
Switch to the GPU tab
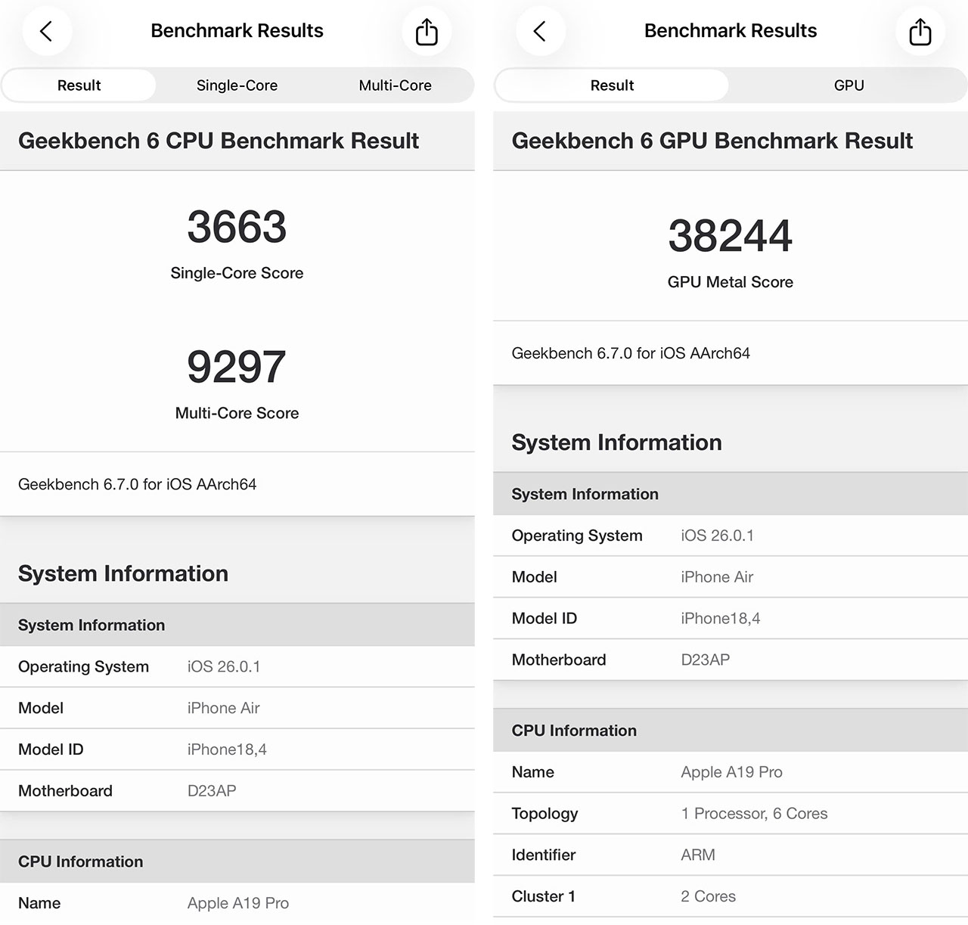[x=849, y=85]
